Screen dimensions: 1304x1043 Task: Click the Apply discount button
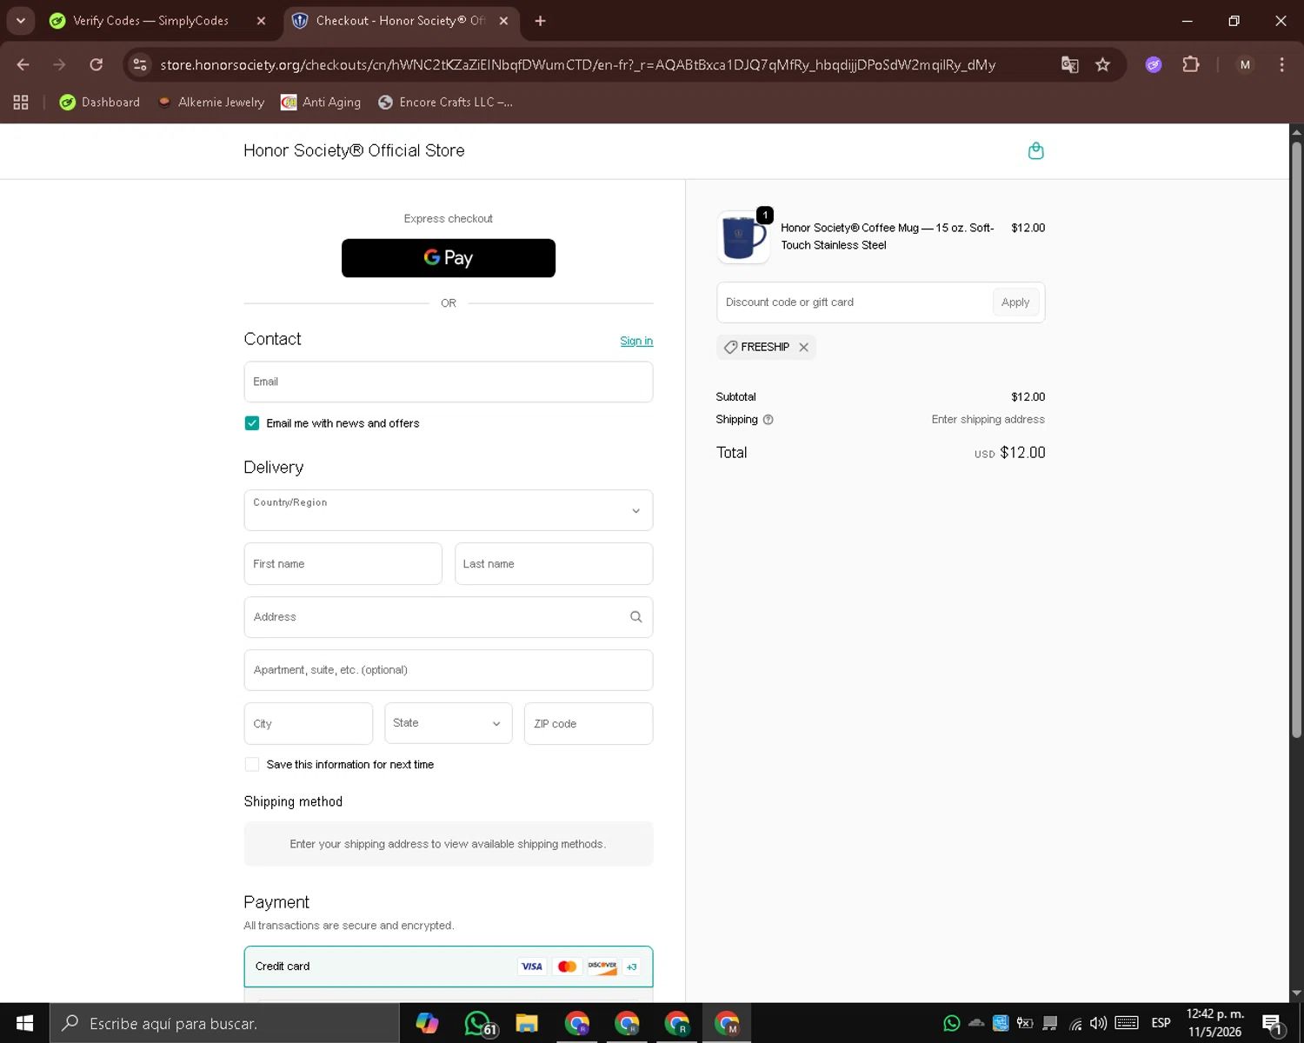click(x=1015, y=302)
